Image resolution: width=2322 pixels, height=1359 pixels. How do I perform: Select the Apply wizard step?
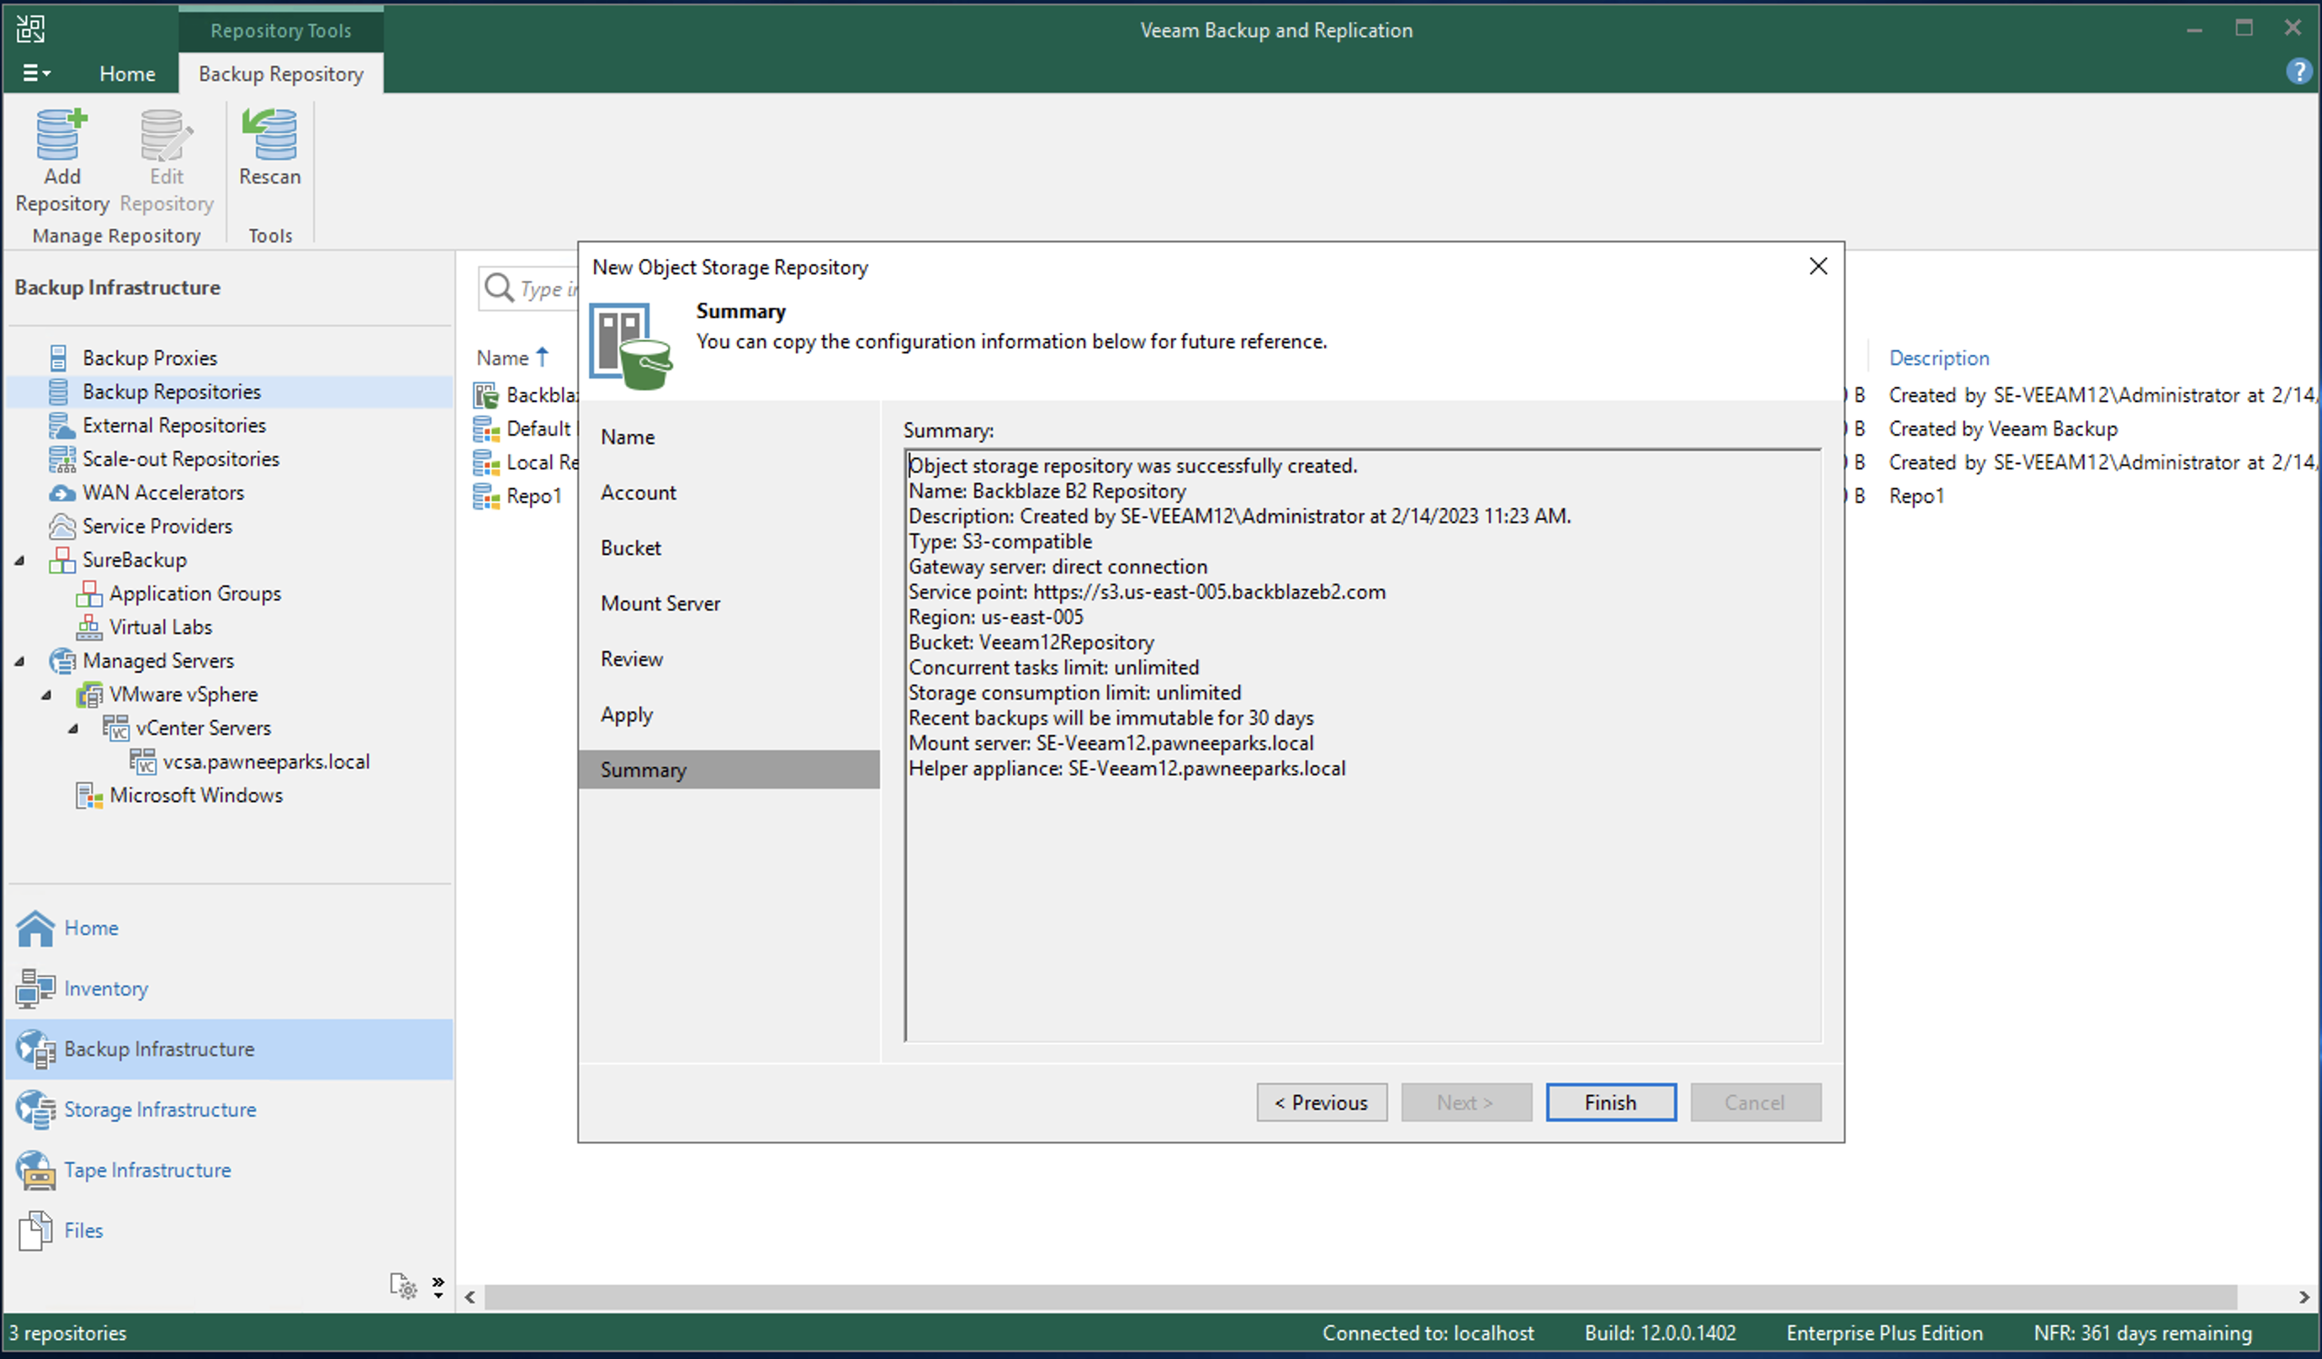[x=626, y=714]
